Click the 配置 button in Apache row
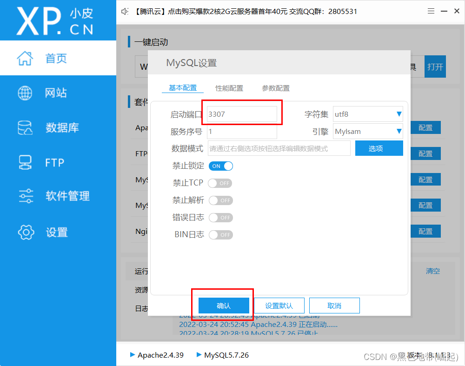The image size is (465, 366). (425, 127)
